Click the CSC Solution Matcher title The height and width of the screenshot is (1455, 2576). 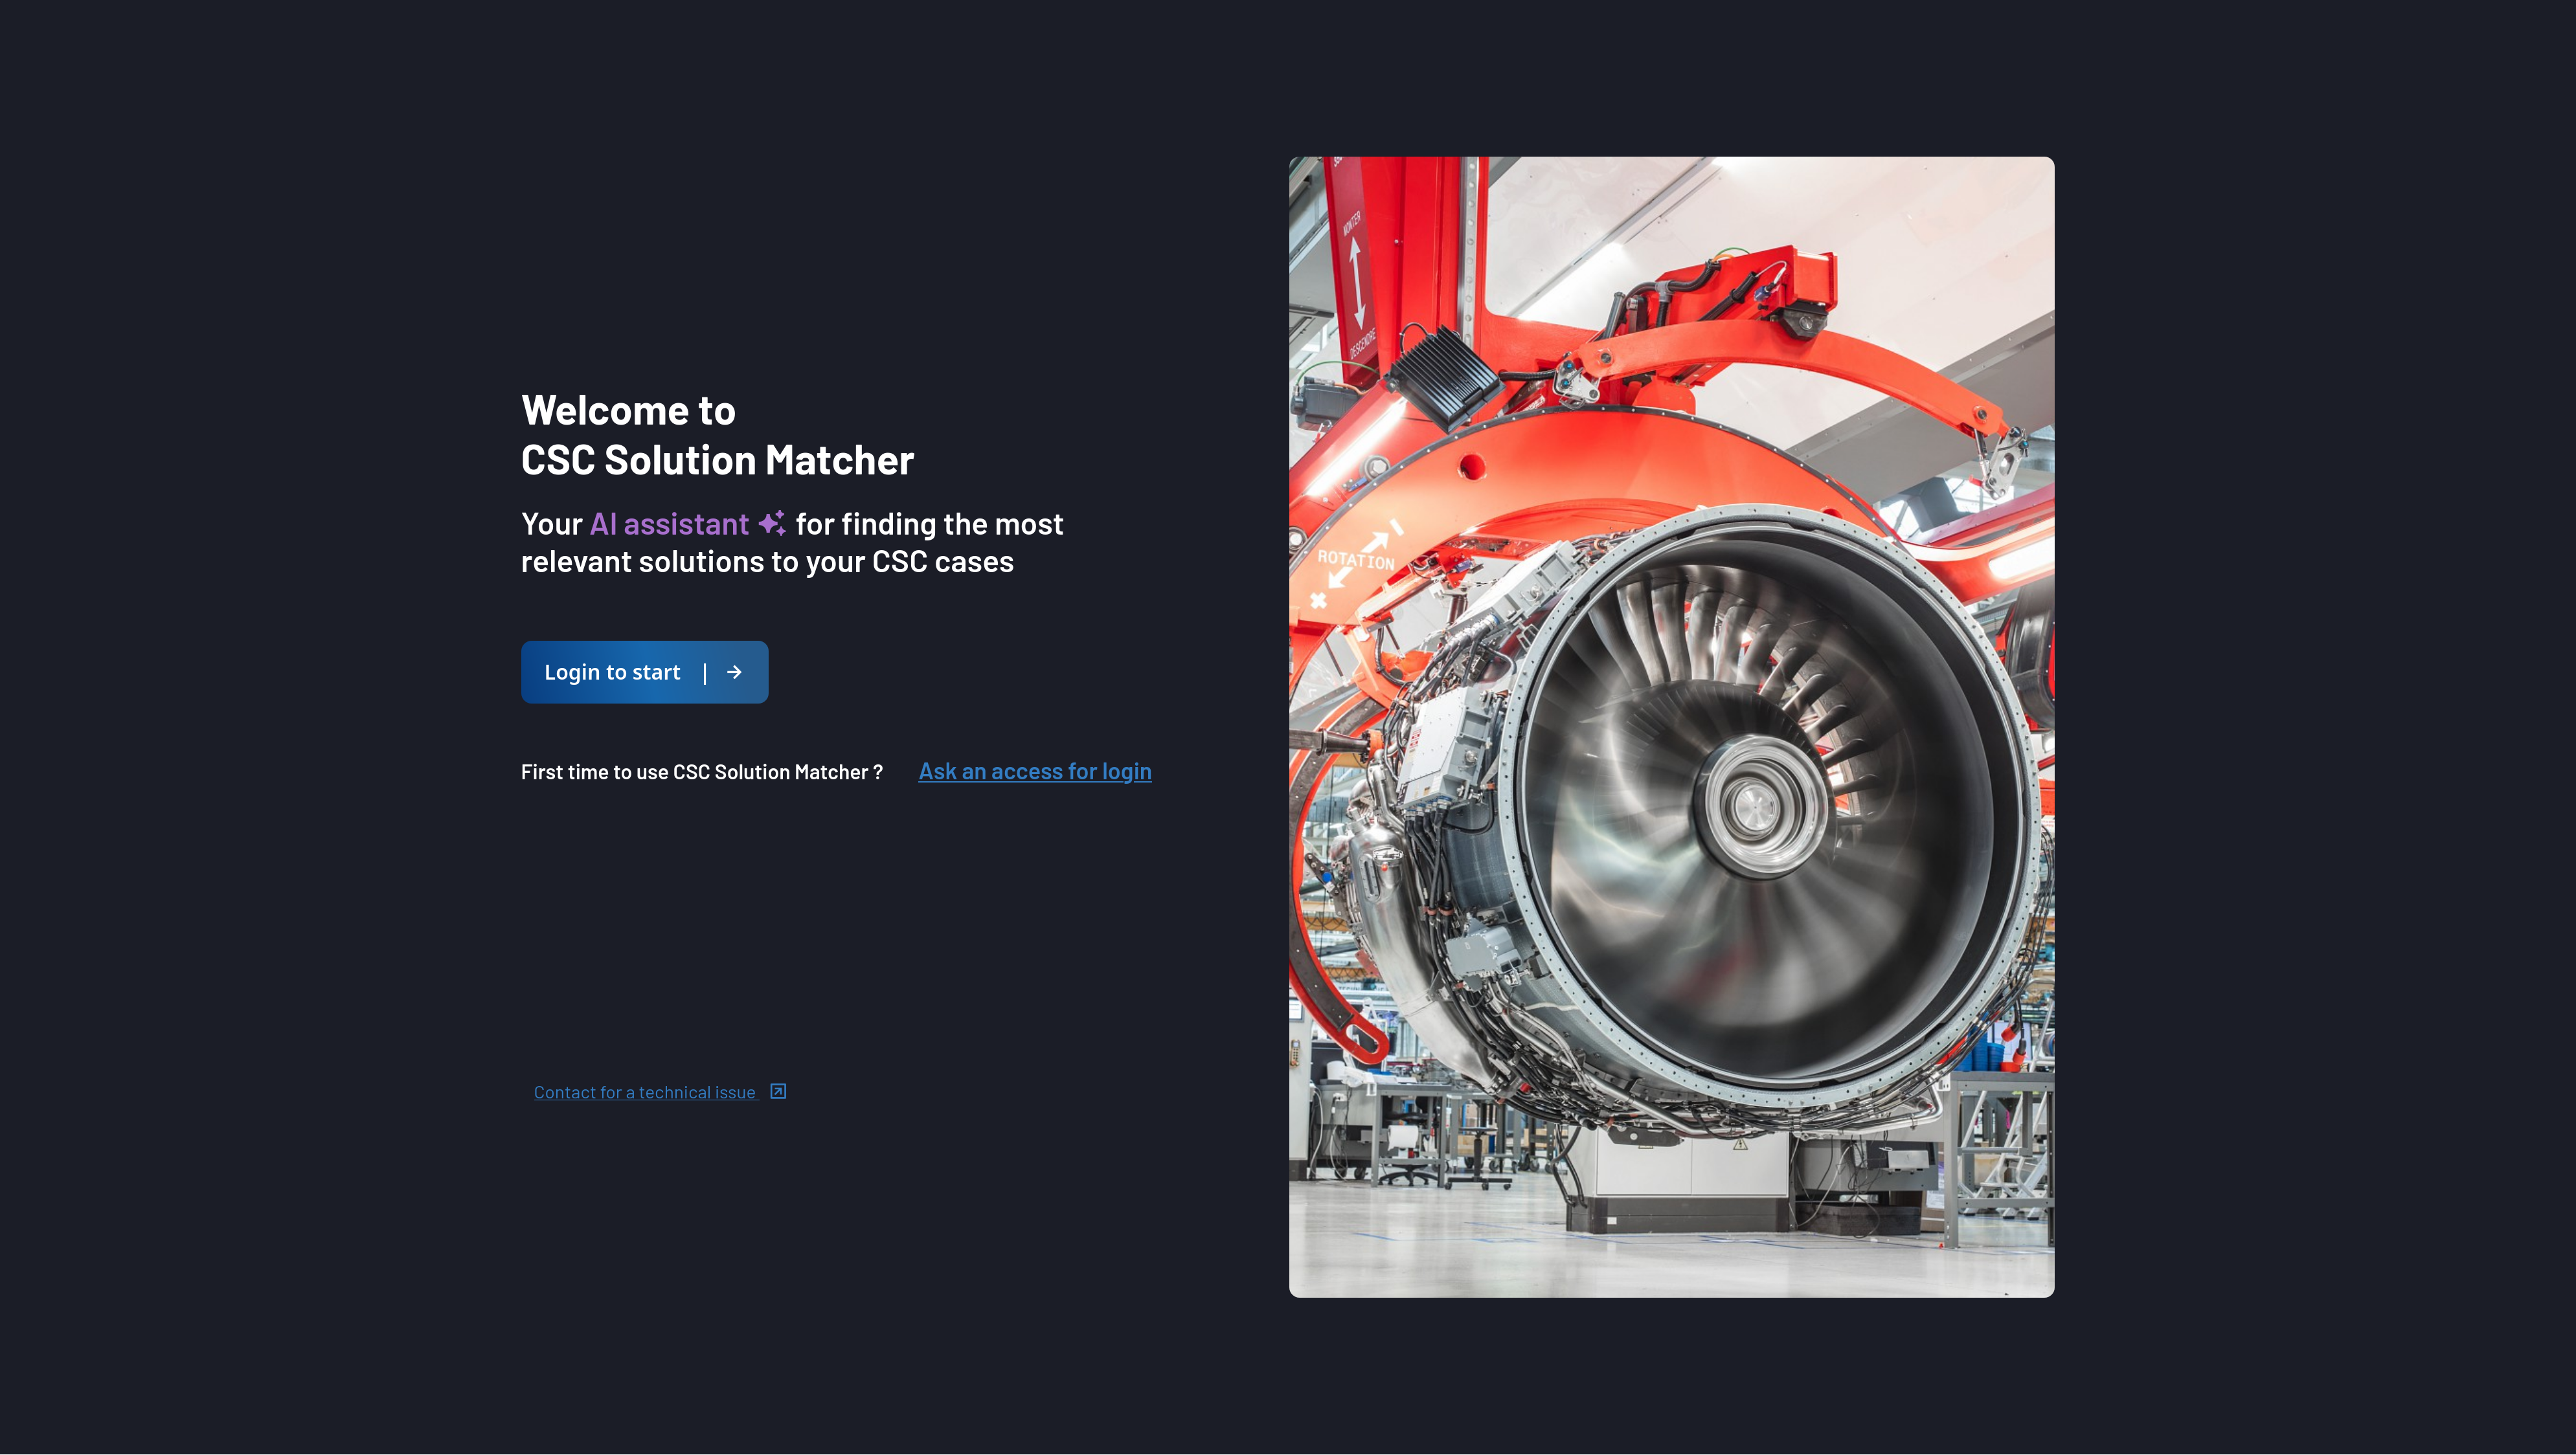pos(717,461)
